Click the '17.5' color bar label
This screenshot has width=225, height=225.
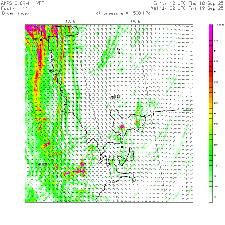[x=215, y=166]
